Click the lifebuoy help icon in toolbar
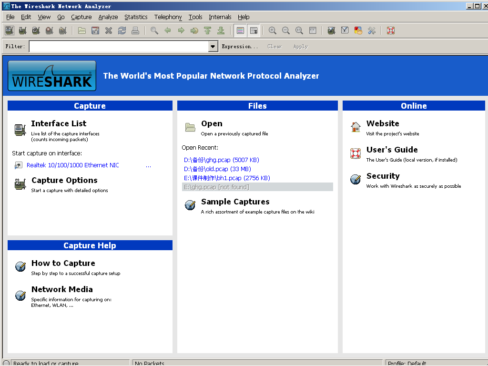Screen dimensions: 488x366 click(391, 30)
